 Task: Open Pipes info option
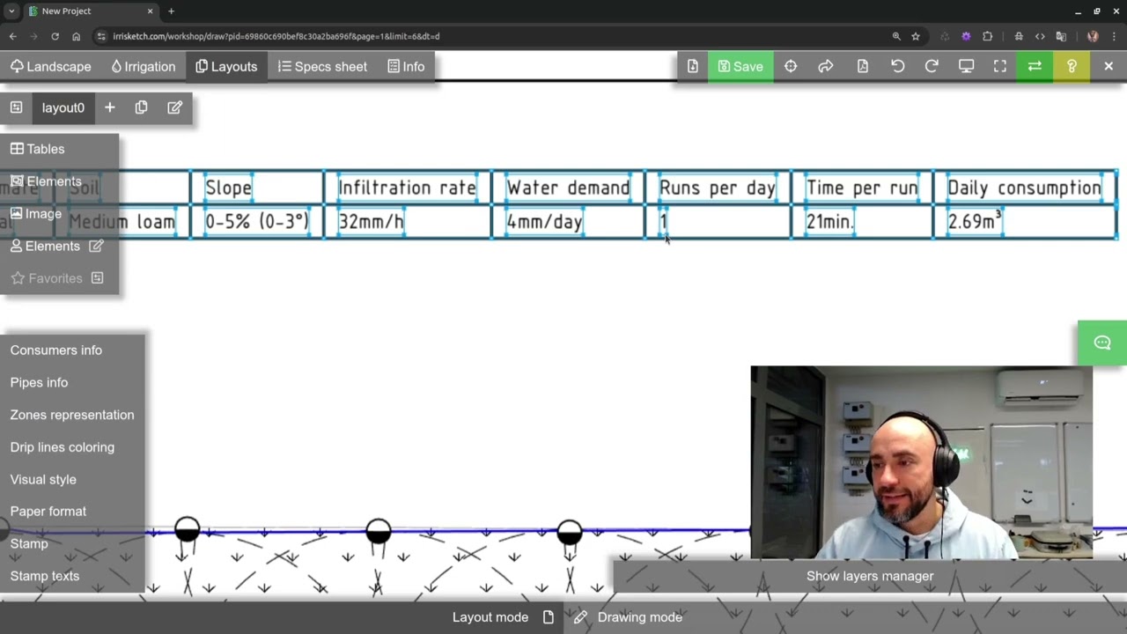pos(39,382)
